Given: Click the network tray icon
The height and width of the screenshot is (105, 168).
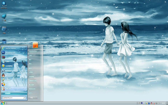Looking at the screenshot, I should [x=157, y=103].
